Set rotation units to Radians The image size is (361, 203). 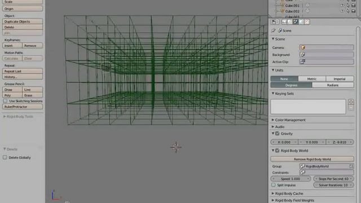click(x=333, y=85)
